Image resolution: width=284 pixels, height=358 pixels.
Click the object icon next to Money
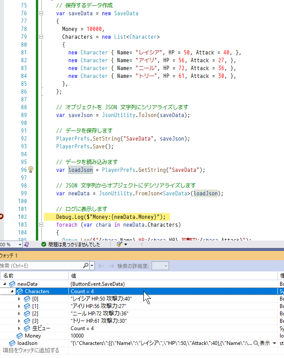point(20,336)
